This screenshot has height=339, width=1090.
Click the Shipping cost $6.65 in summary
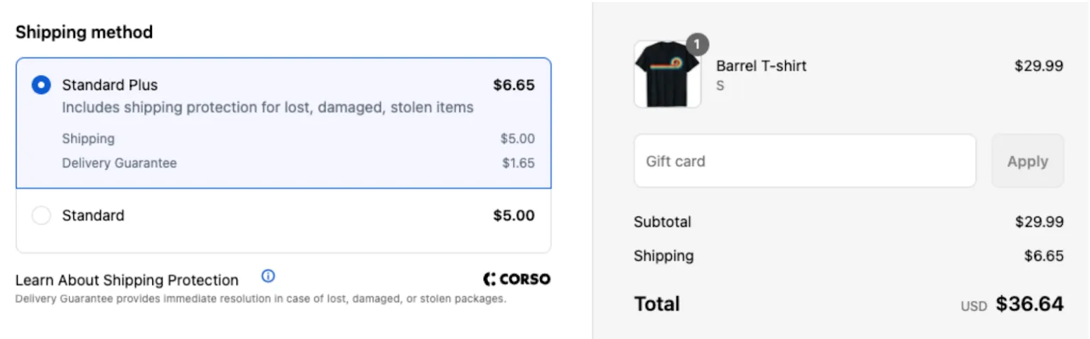(x=1044, y=256)
